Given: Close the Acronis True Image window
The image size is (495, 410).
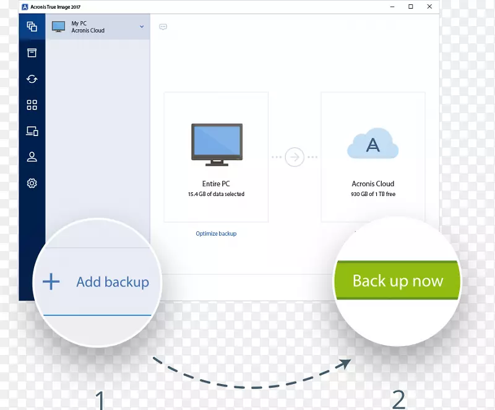Looking at the screenshot, I should point(429,7).
